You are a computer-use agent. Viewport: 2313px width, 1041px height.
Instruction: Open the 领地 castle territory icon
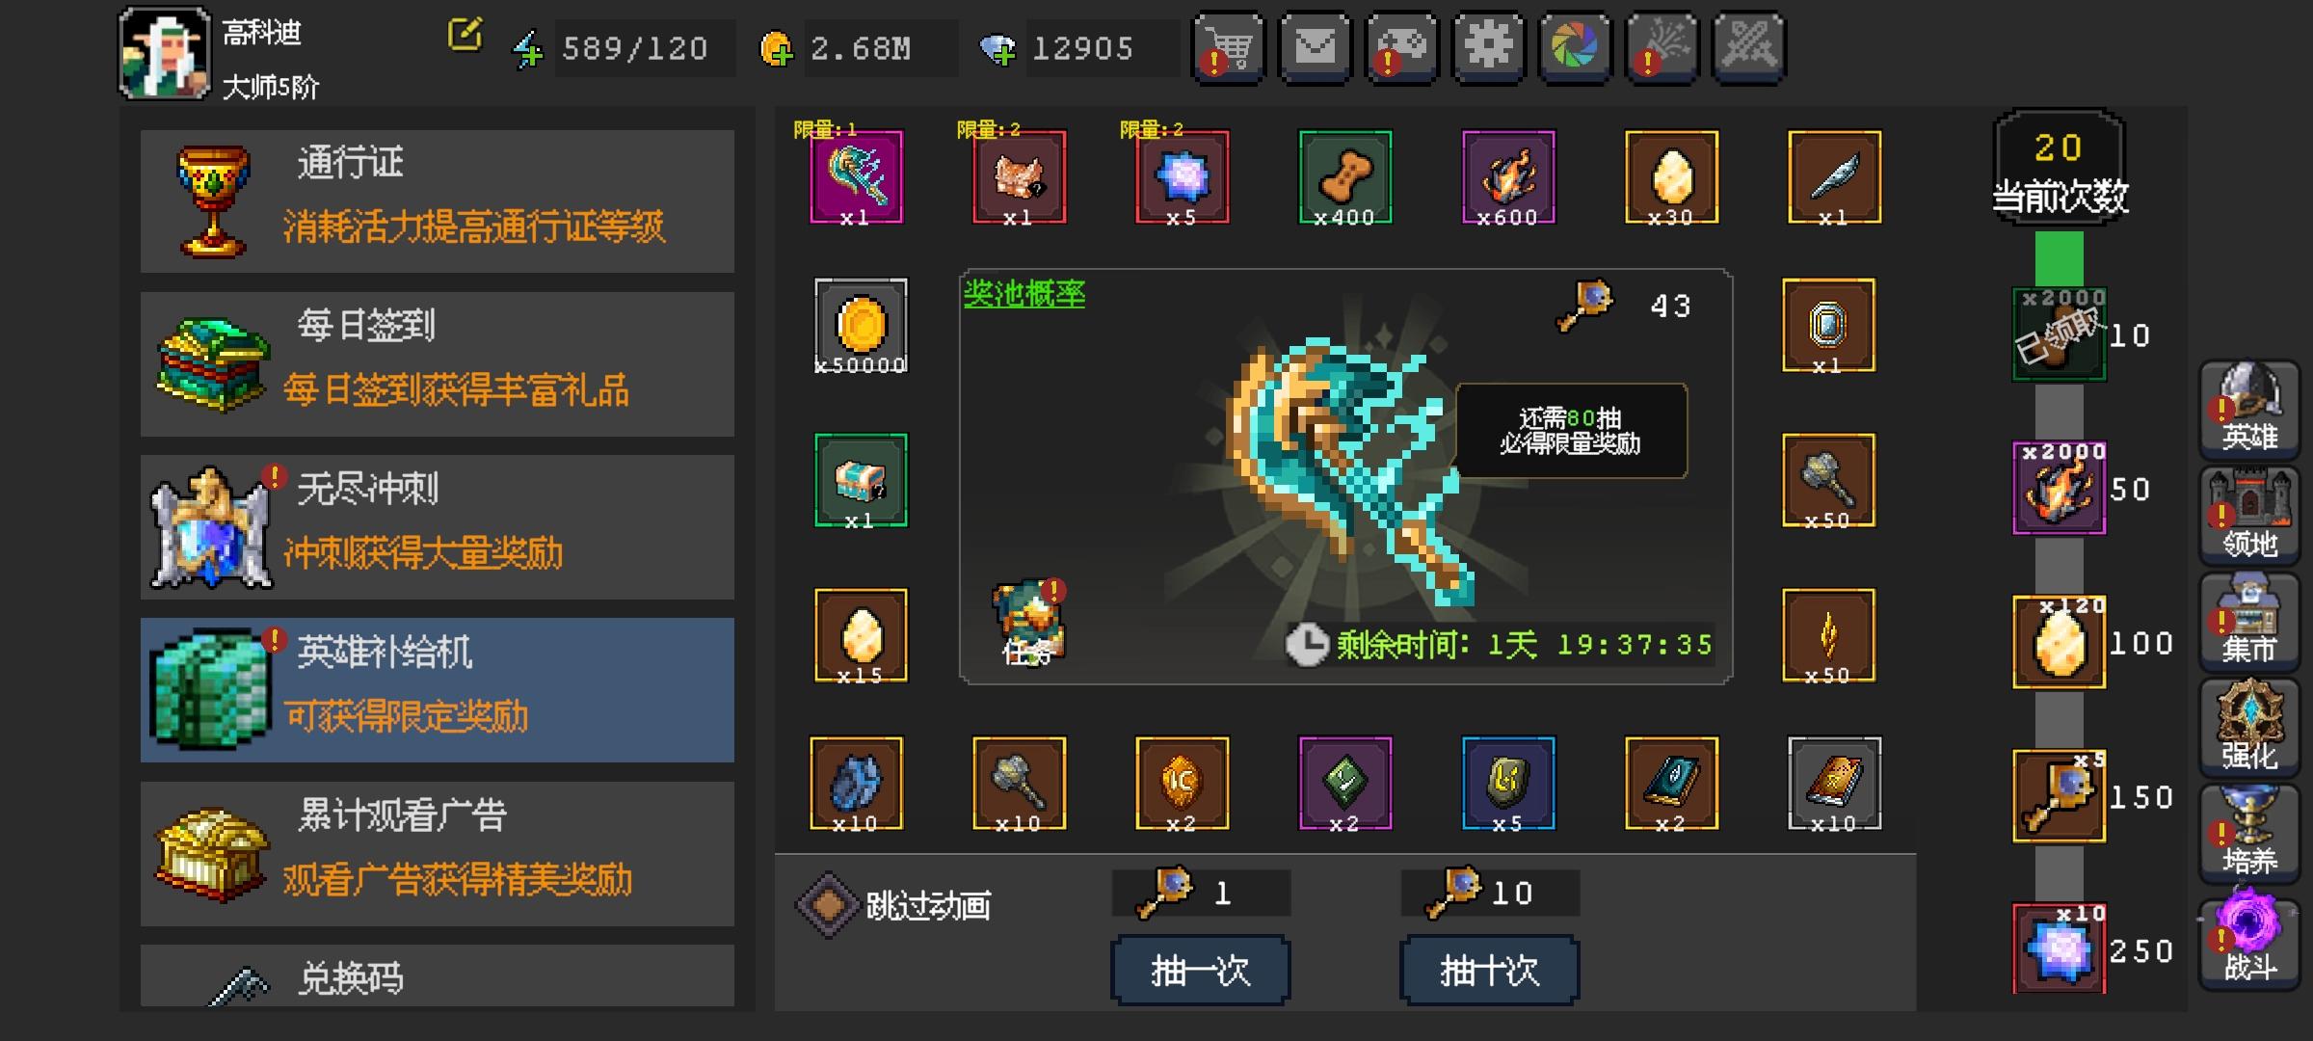click(2249, 515)
